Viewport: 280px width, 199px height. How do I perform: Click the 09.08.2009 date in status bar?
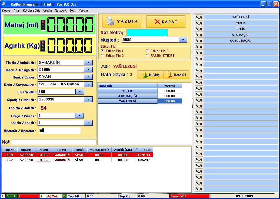click(244, 196)
